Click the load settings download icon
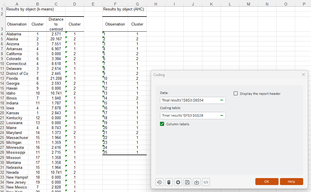The width and height of the screenshot is (311, 192). [x=197, y=182]
